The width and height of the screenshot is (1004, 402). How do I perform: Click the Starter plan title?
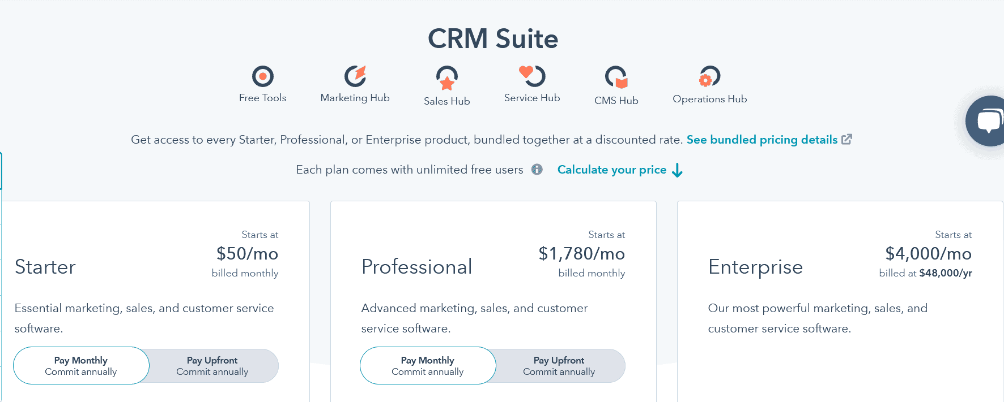(45, 267)
